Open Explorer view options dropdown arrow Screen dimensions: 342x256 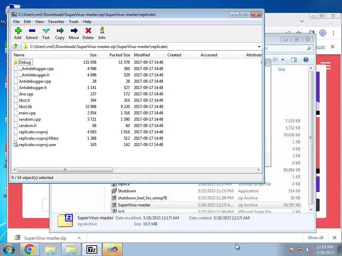pyautogui.click(x=283, y=60)
